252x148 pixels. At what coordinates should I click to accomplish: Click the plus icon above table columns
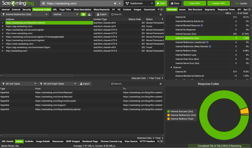(162, 19)
